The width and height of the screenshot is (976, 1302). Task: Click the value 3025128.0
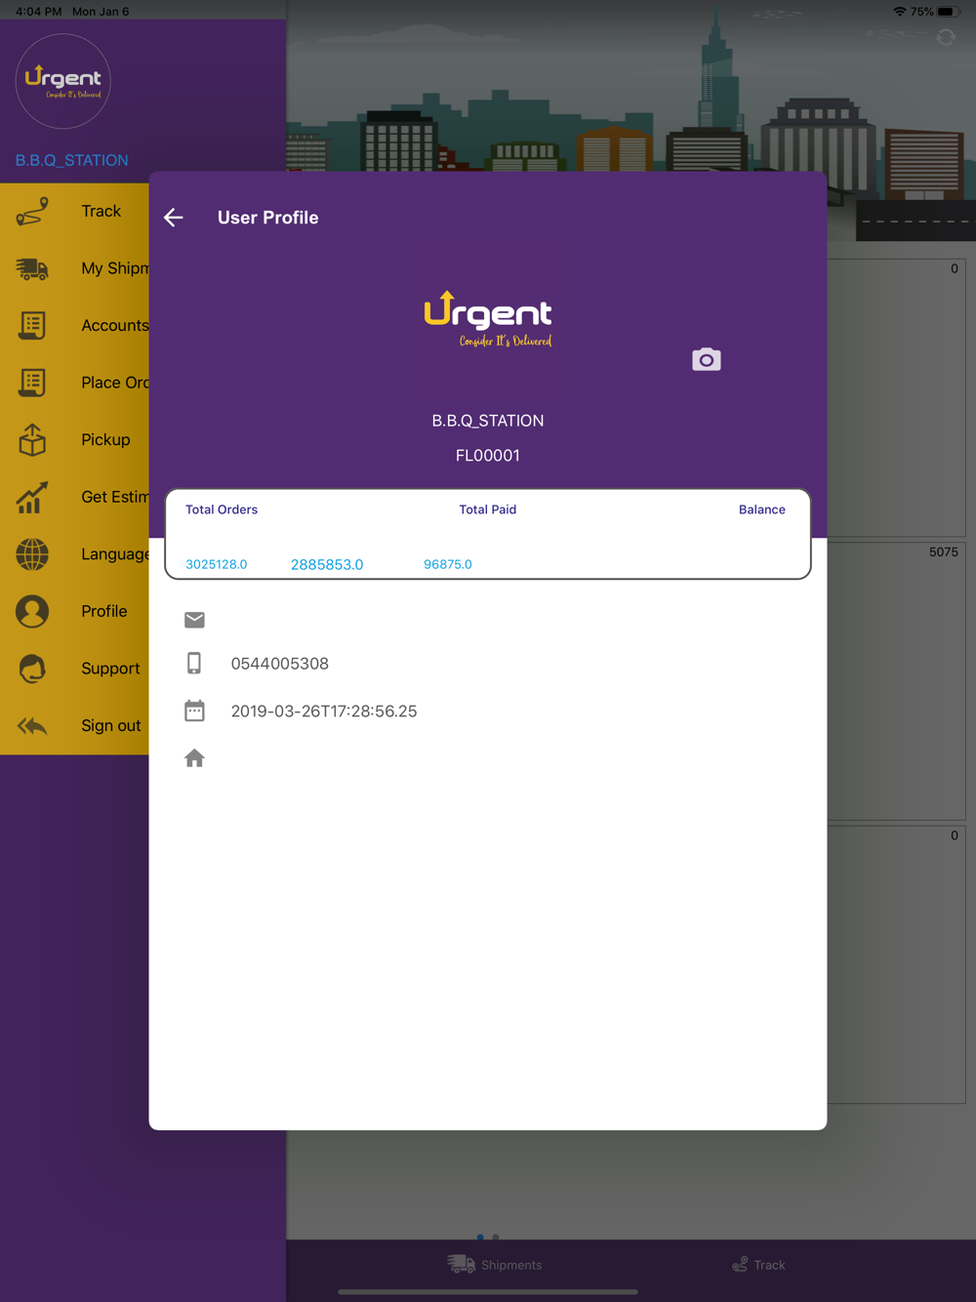click(x=217, y=564)
